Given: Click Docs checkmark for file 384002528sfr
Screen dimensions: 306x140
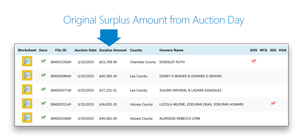Looking at the screenshot, I should [43, 117].
